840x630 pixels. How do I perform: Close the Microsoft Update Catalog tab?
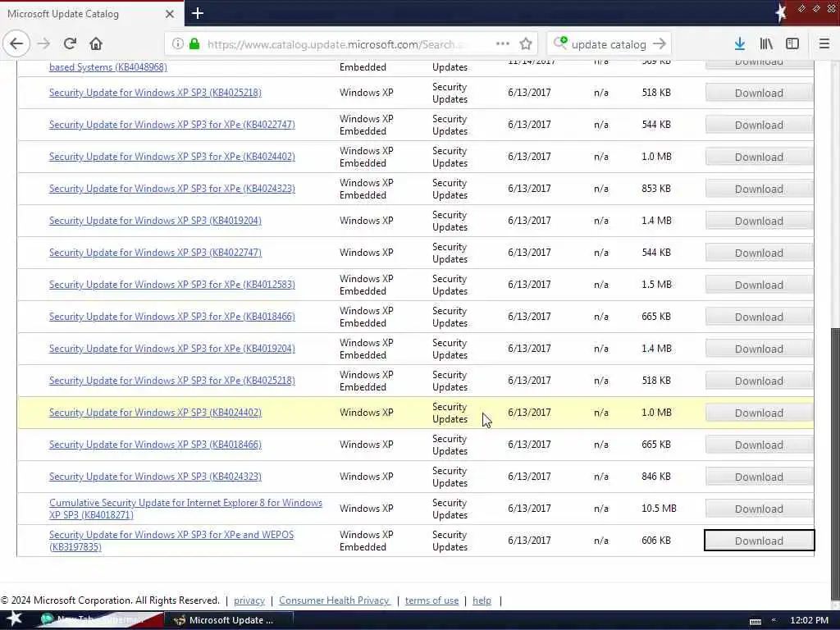pyautogui.click(x=169, y=14)
